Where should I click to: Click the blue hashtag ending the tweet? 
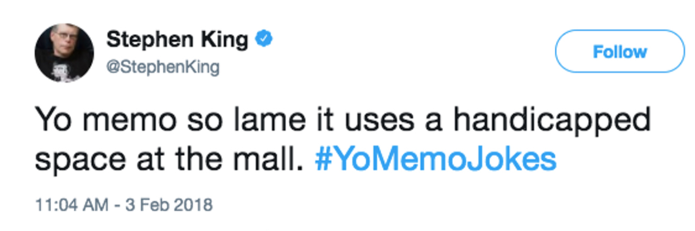tap(436, 159)
